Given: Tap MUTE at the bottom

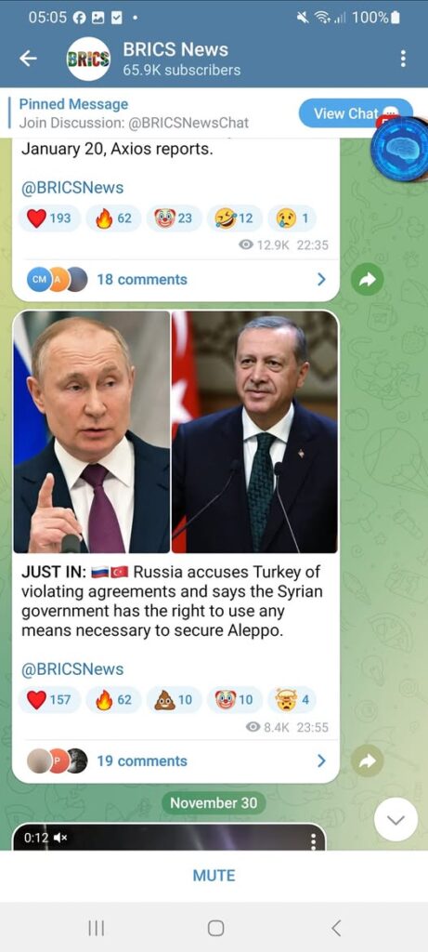Looking at the screenshot, I should click(214, 875).
